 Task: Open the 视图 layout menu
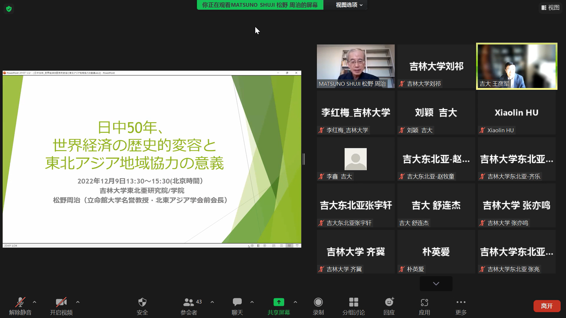coord(550,8)
